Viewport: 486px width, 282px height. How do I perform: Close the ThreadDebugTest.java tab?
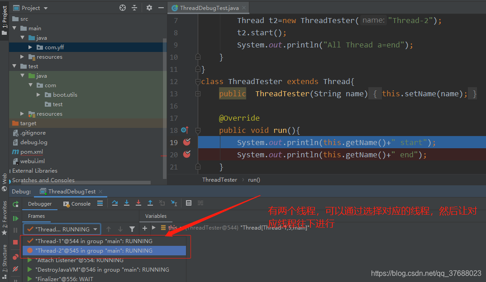coord(244,8)
